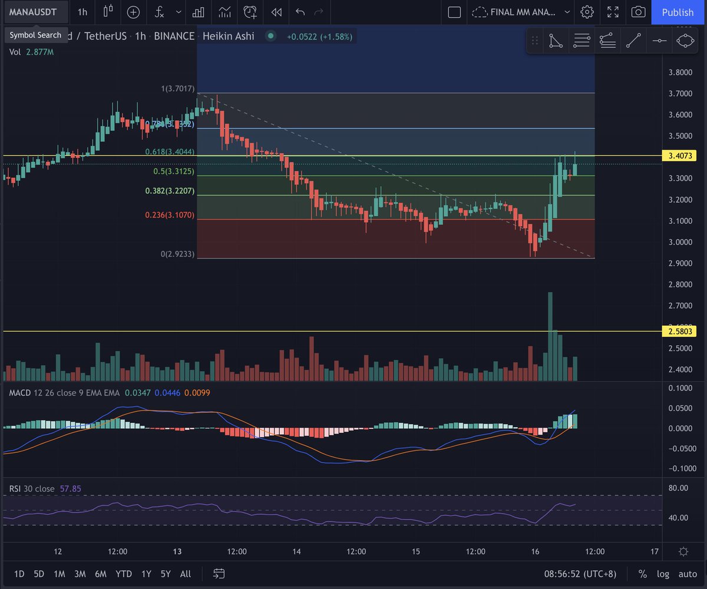Open chart settings gear in top toolbar

[x=587, y=12]
